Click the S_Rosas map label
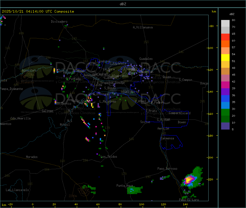Screen dimensions: 246x208 point(110,88)
